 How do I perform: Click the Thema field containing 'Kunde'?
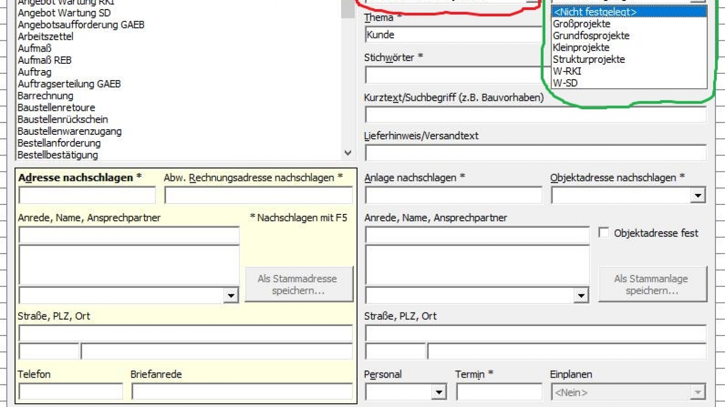(453, 35)
